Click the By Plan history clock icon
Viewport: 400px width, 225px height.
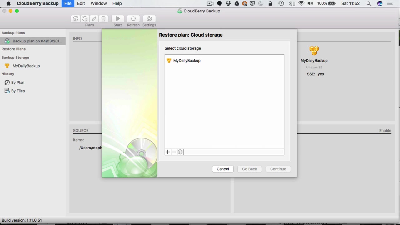pyautogui.click(x=7, y=82)
